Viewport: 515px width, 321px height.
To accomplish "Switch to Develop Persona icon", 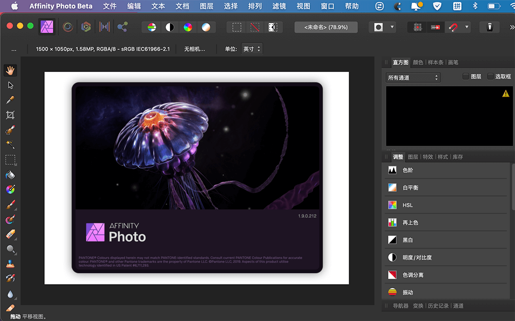I will click(86, 27).
